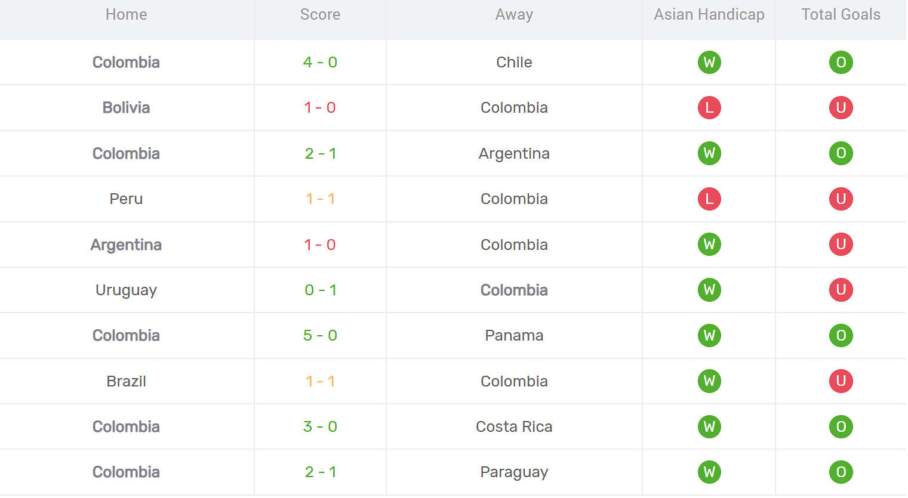Click the O total goals badge for Colombia vs Argentina
908x498 pixels.
tap(841, 153)
